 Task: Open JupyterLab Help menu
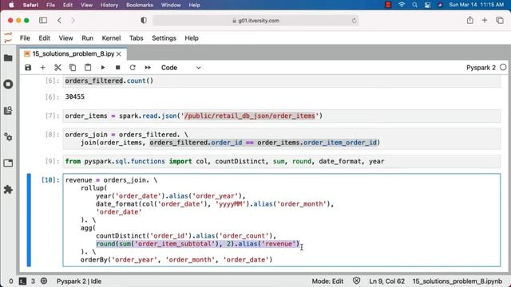pos(192,38)
